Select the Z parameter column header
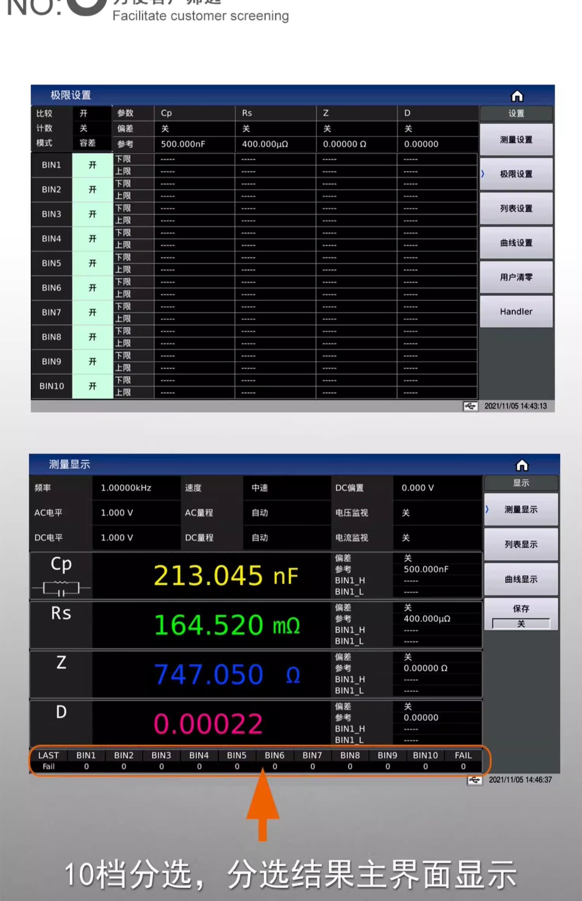 click(357, 113)
